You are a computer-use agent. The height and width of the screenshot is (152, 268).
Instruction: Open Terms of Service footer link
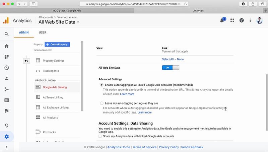tap(144, 147)
